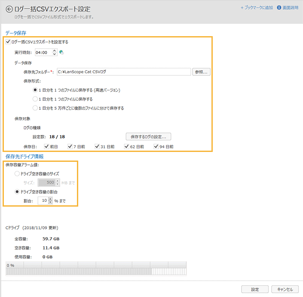The width and height of the screenshot is (303, 297).
Task: Select 1日分を1つのファイルに保存する (高速バージョン) radio
Action: pyautogui.click(x=35, y=90)
